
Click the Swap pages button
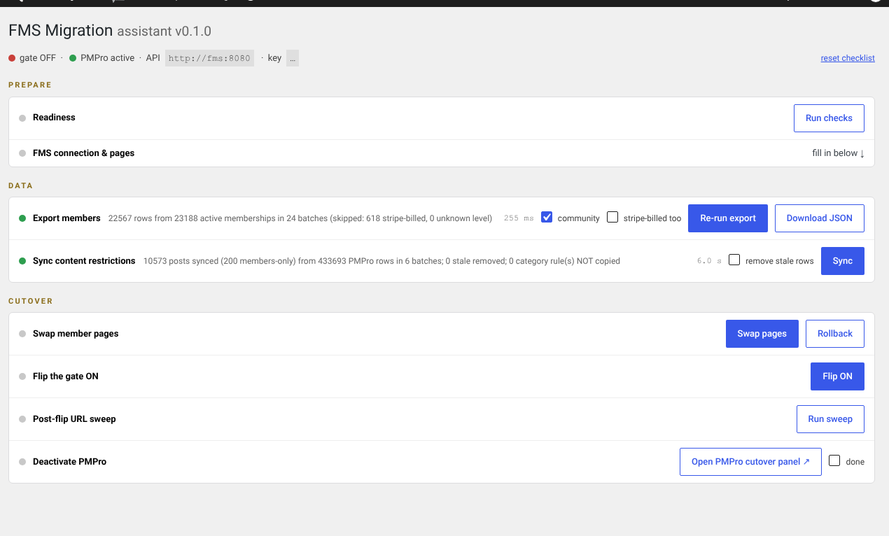tap(762, 334)
